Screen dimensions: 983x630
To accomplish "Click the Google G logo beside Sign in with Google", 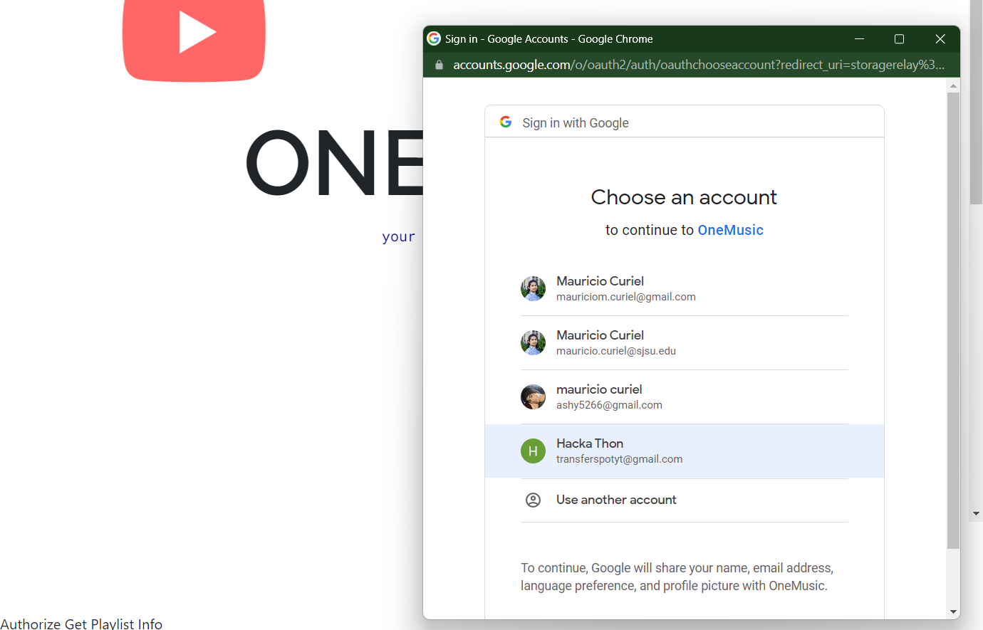I will 506,122.
